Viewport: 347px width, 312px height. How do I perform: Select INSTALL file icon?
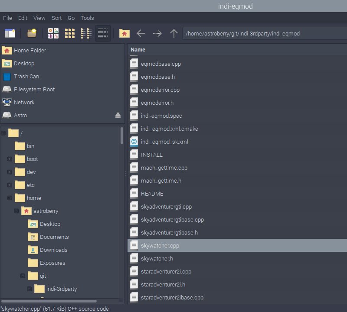coord(134,154)
